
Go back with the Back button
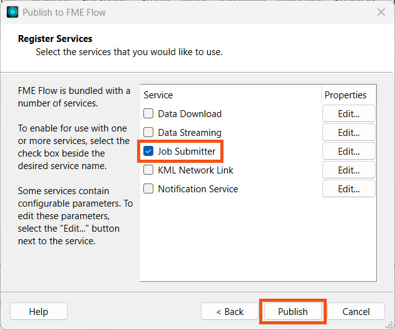(x=230, y=312)
